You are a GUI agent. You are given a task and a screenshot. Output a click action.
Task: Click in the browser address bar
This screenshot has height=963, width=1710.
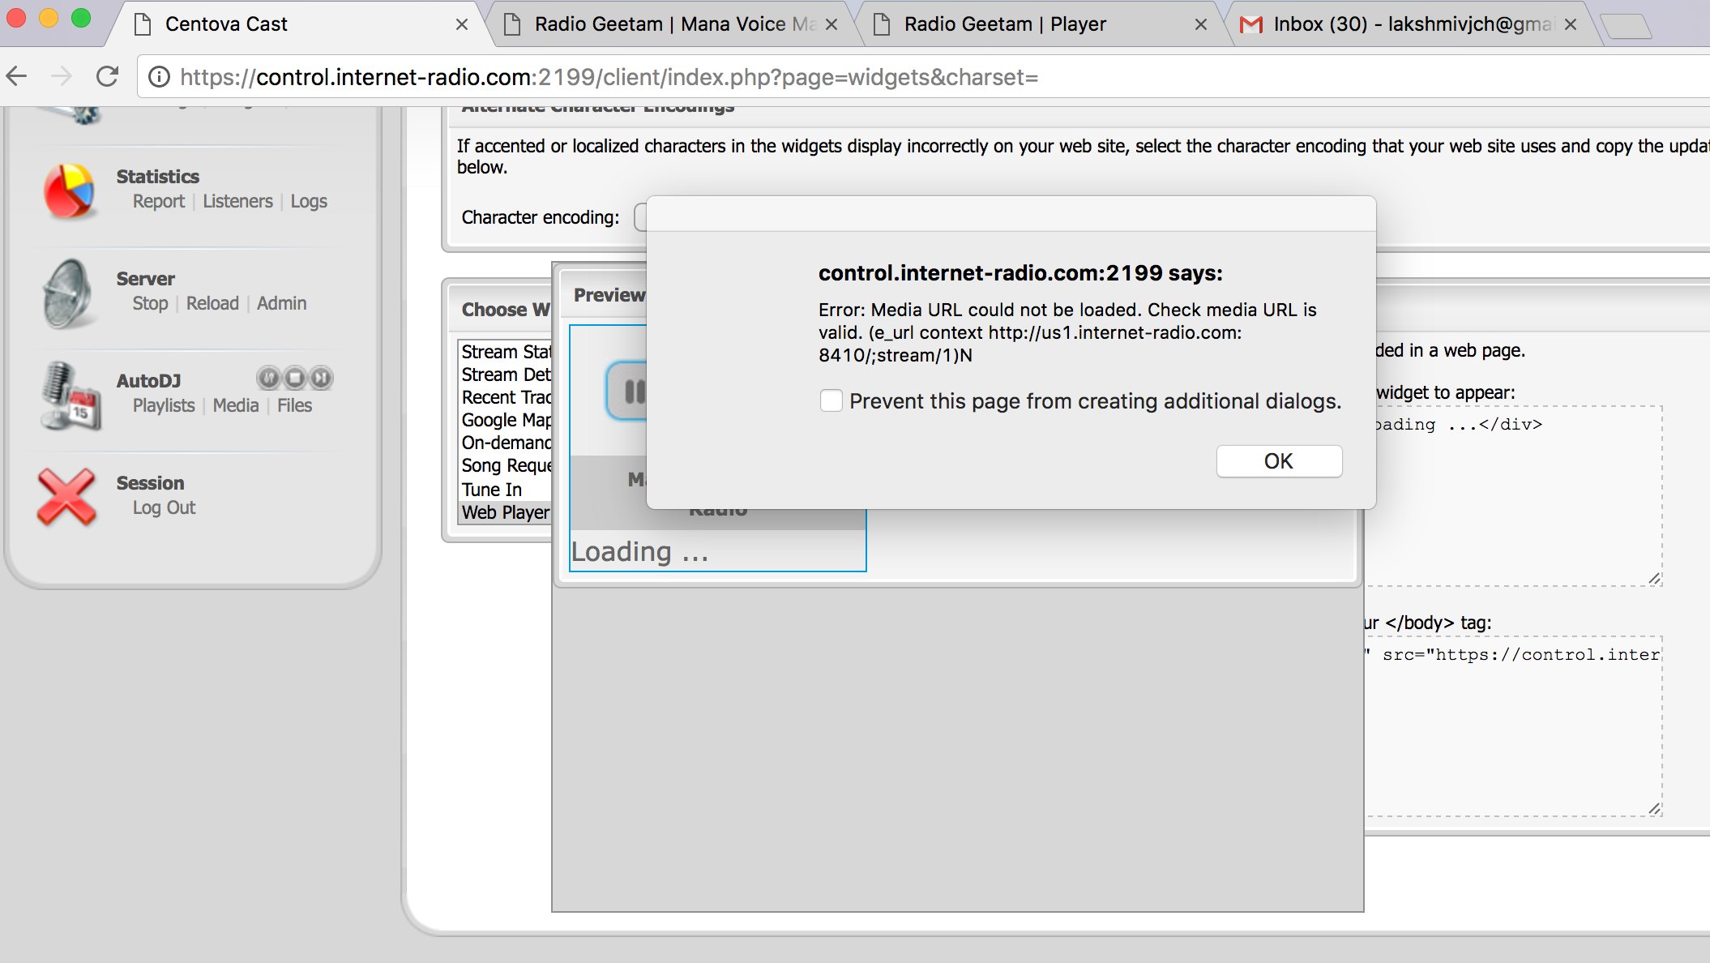click(x=729, y=77)
